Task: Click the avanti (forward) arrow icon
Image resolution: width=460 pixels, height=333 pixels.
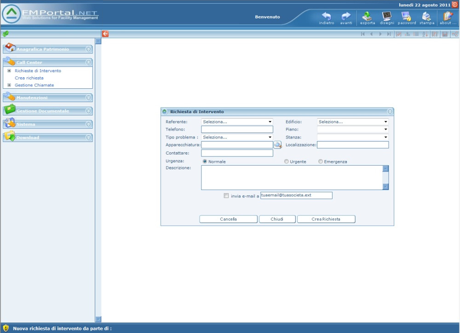Action: [x=346, y=16]
